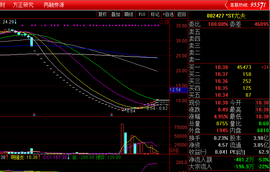Click the 标记 mark button

(155, 14)
